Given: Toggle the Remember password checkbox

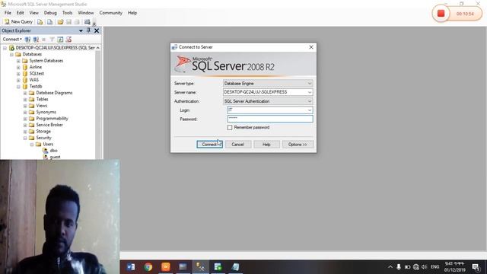Looking at the screenshot, I should [230, 127].
